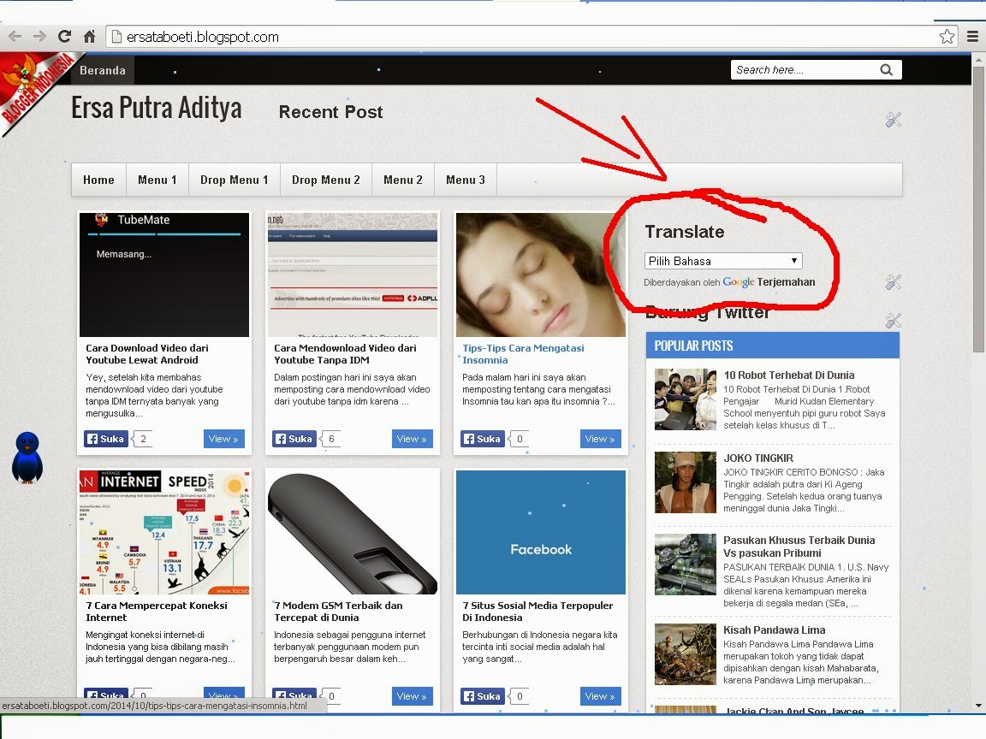986x739 pixels.
Task: Click View on the Youtube Android post
Action: click(224, 439)
